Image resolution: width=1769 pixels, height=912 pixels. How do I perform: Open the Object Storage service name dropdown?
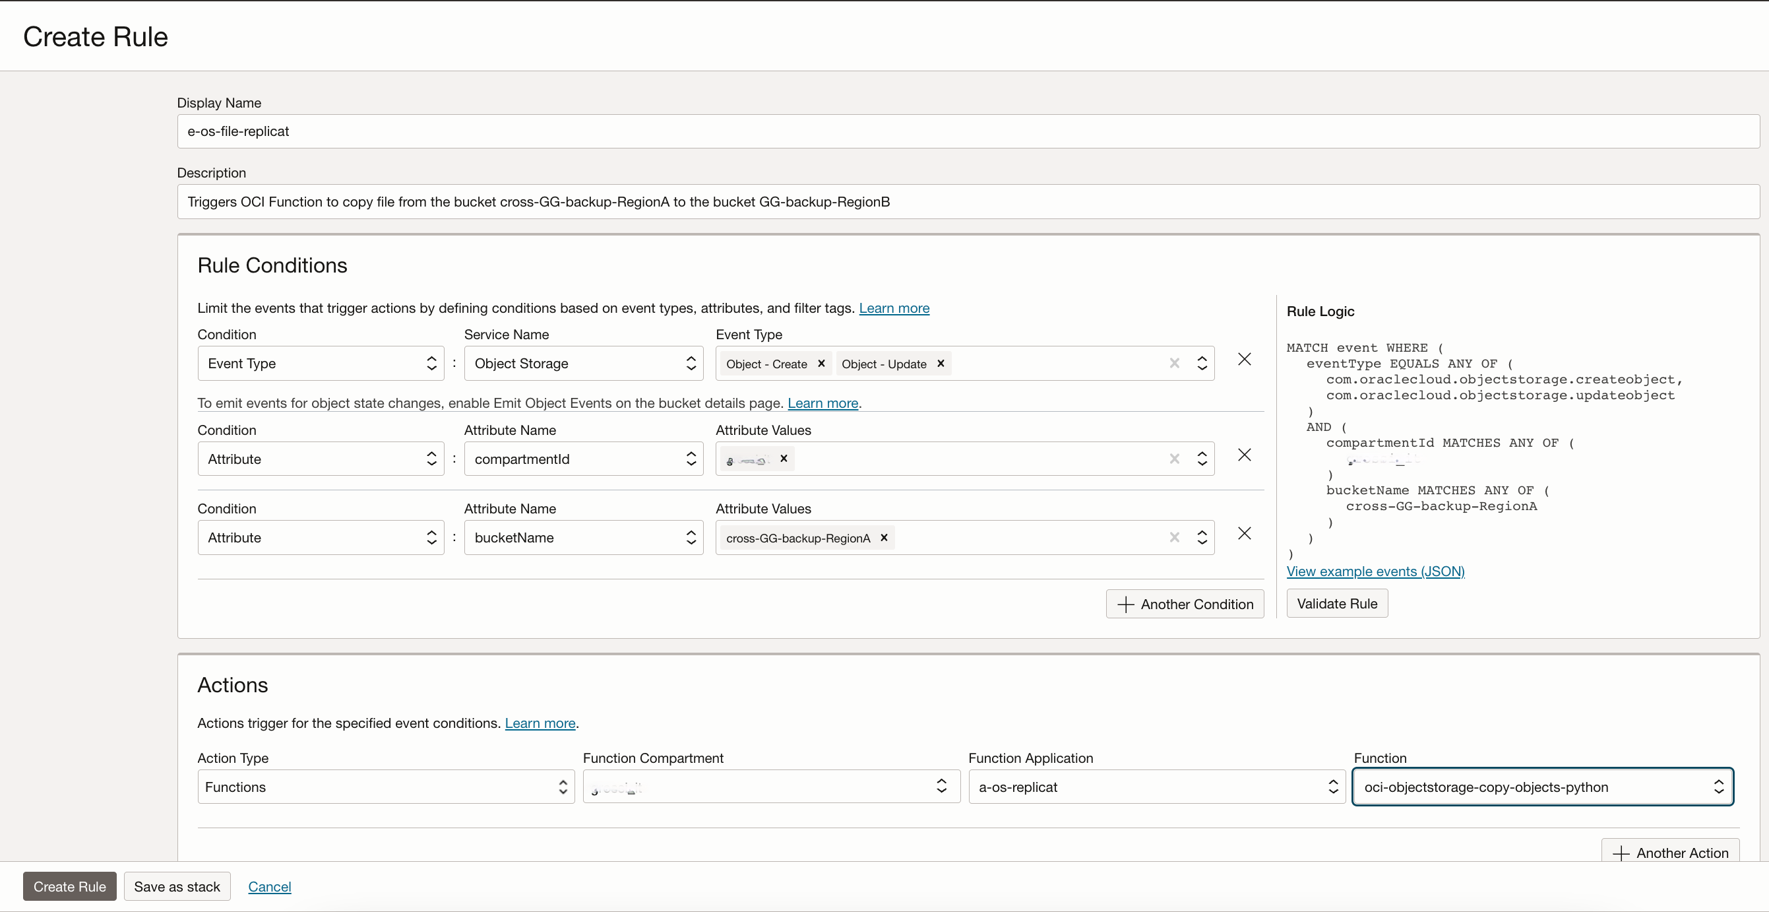[x=583, y=364]
